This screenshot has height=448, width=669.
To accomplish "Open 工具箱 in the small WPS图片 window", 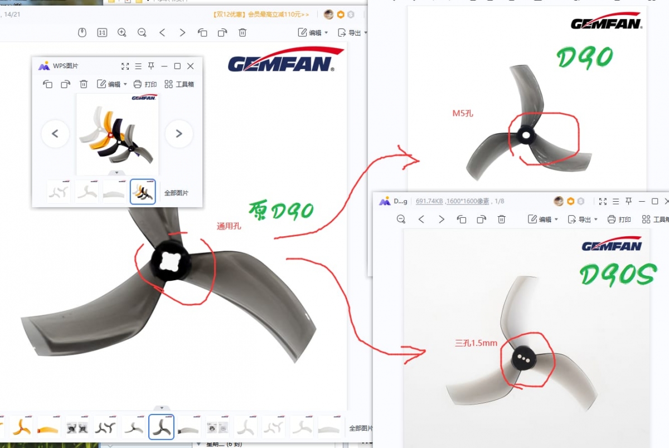I will point(180,84).
